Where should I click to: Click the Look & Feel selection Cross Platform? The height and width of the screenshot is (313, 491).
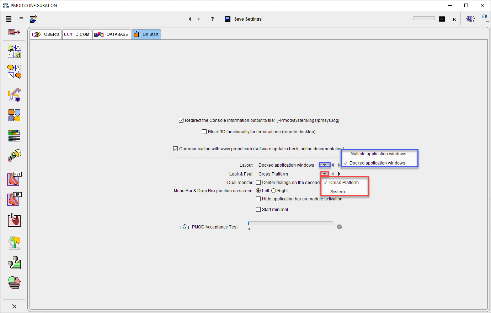click(x=273, y=174)
